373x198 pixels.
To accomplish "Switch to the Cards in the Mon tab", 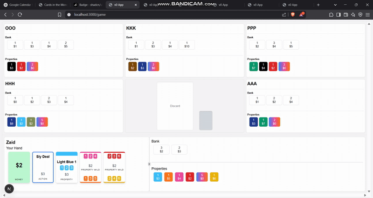I will pyautogui.click(x=53, y=5).
